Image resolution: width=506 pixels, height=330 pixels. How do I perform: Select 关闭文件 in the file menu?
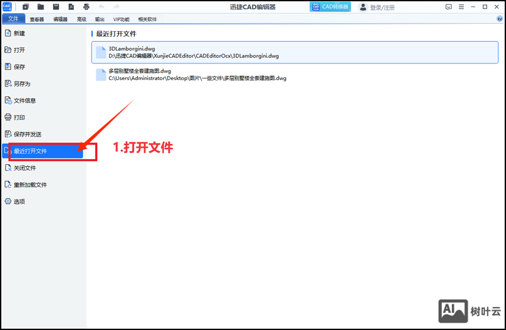[x=44, y=168]
